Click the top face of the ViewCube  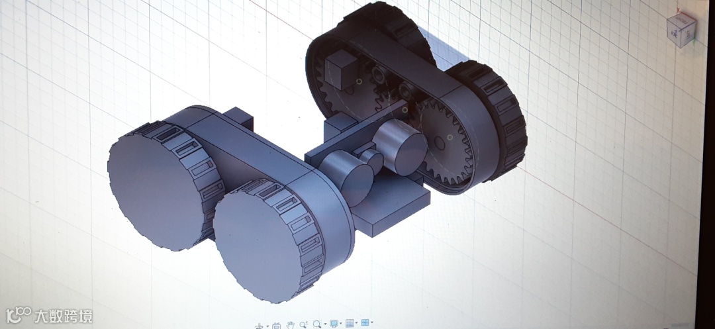pyautogui.click(x=682, y=20)
